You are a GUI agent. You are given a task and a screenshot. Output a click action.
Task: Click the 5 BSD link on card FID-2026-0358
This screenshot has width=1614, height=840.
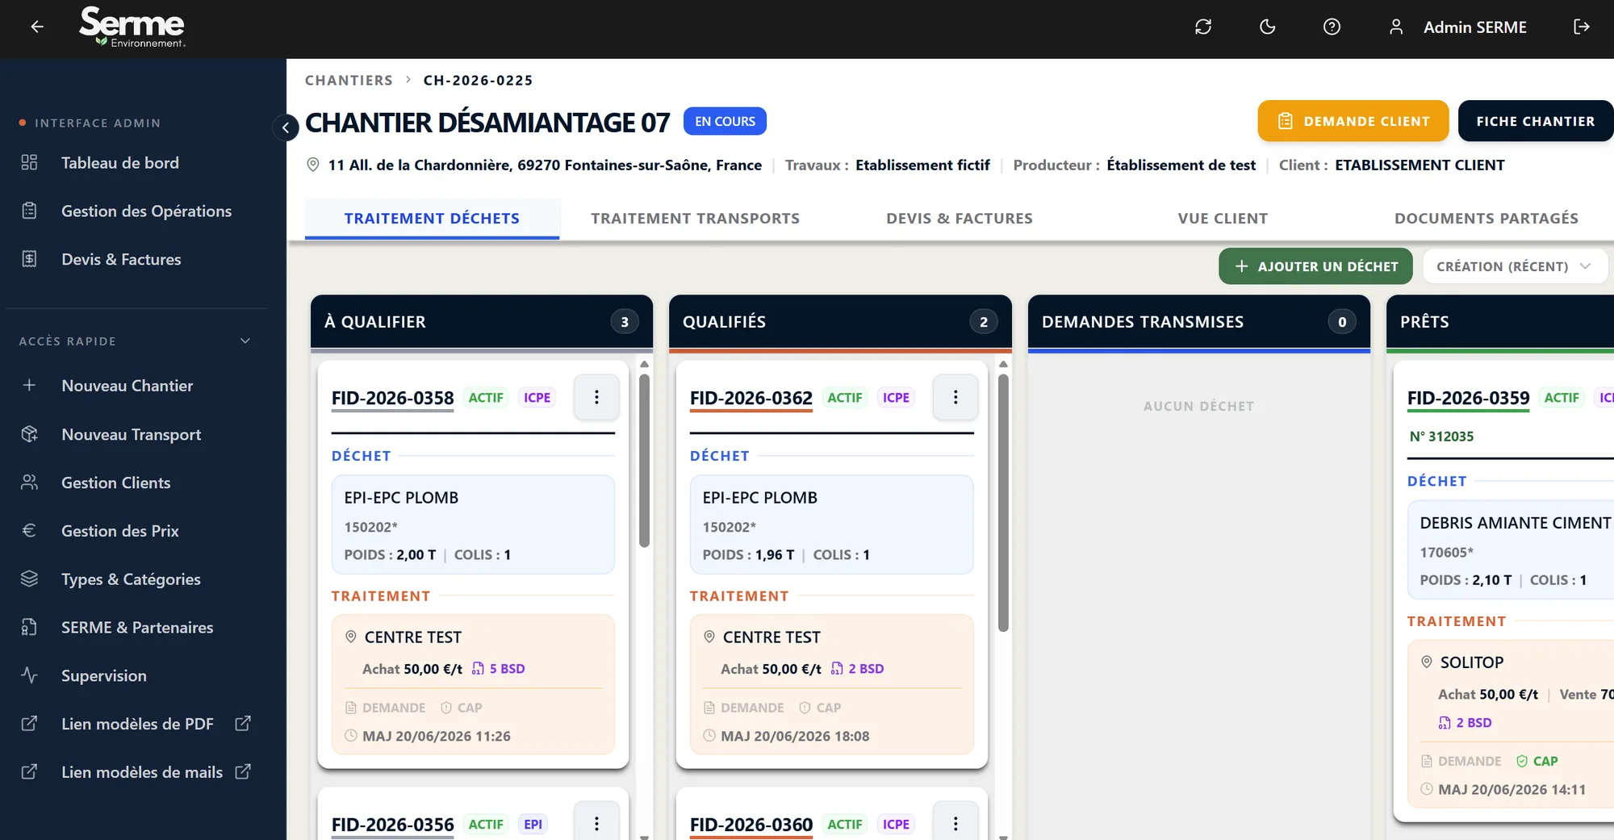(x=499, y=669)
